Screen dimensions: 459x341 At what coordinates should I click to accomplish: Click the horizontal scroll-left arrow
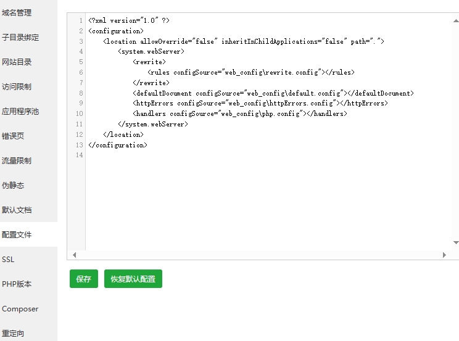75,255
